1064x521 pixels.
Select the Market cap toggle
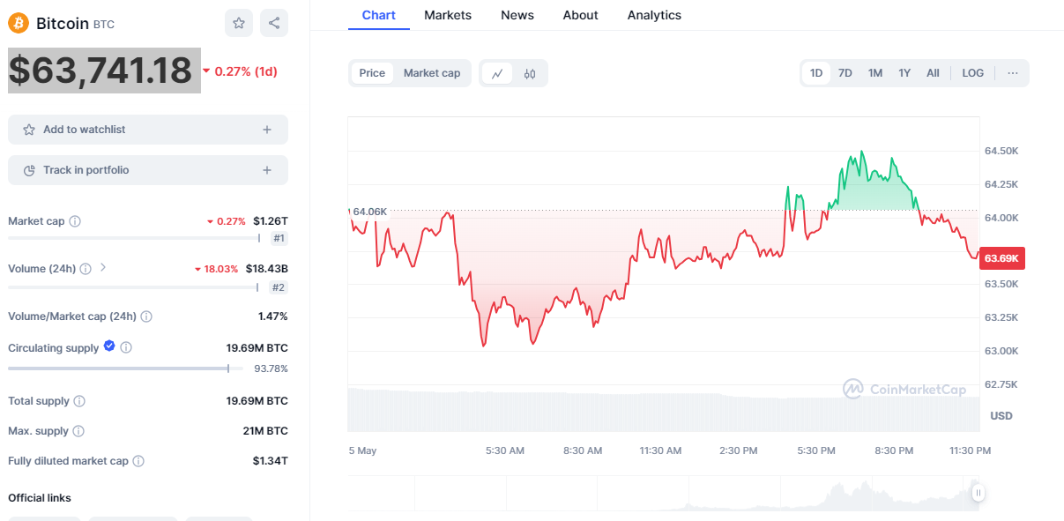point(432,73)
